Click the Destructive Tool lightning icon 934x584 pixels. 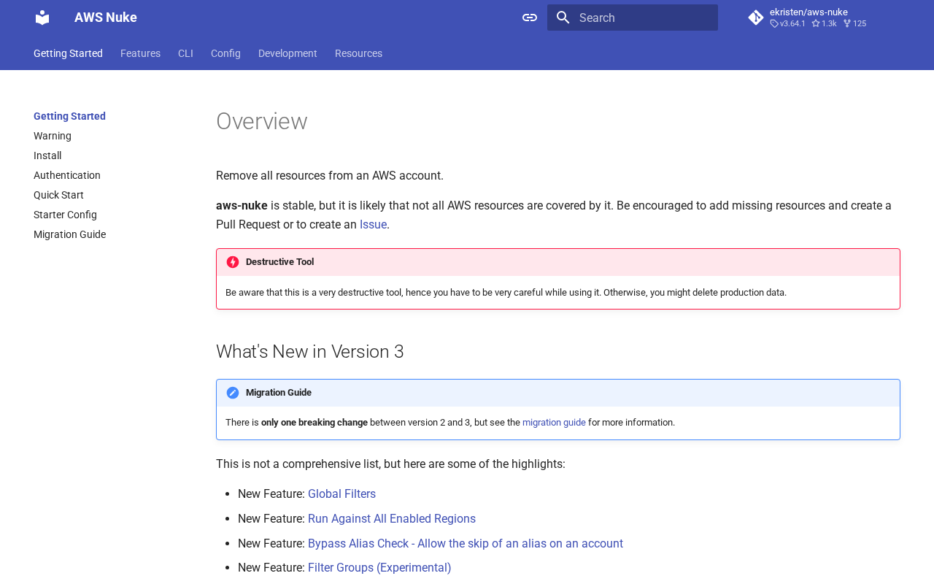tap(233, 262)
